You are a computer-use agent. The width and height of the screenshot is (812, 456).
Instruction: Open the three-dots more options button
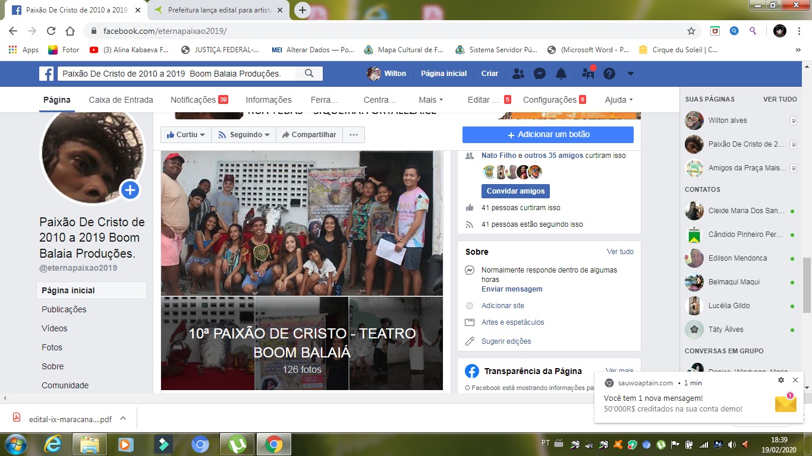[353, 135]
